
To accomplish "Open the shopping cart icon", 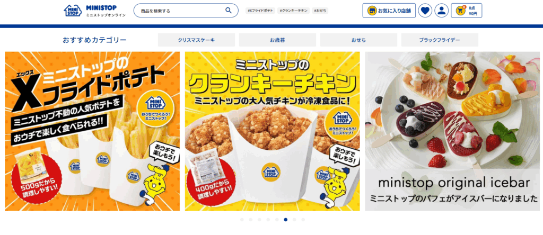I will [460, 11].
